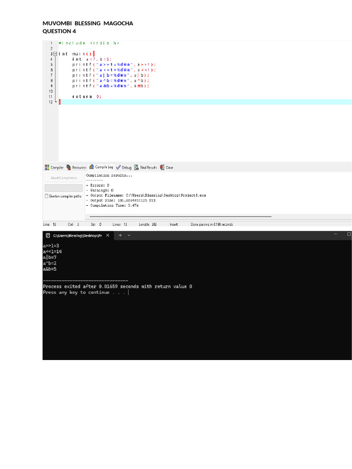The image size is (352, 469).
Task: Click the Find Results magnifier icon
Action: pos(136,167)
